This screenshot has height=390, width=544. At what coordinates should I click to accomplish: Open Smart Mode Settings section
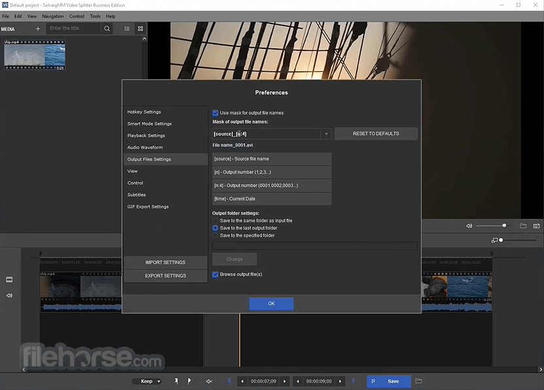(x=166, y=123)
